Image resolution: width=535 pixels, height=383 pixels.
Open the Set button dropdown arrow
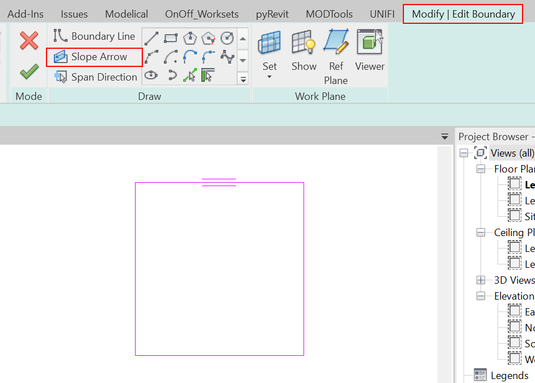click(269, 77)
